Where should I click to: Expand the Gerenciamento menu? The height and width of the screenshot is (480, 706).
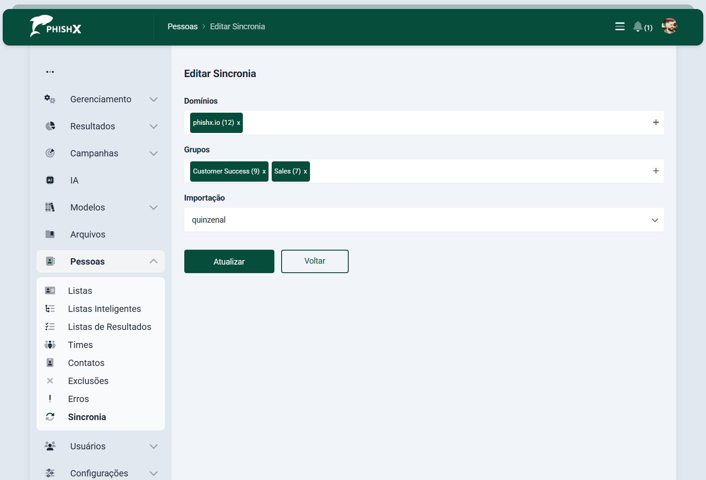[101, 99]
